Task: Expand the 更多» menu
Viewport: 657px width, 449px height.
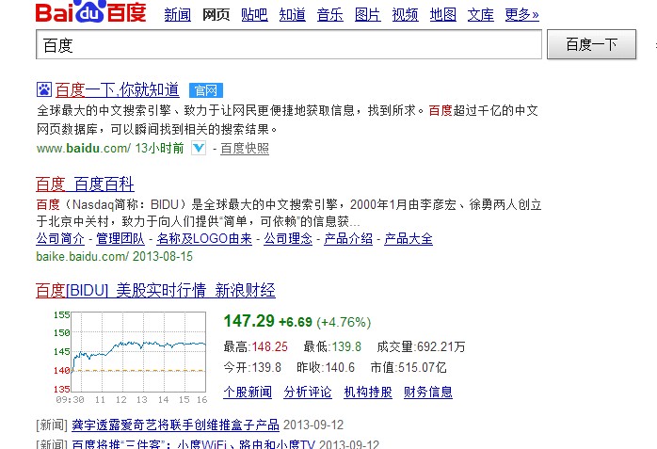Action: (x=521, y=15)
